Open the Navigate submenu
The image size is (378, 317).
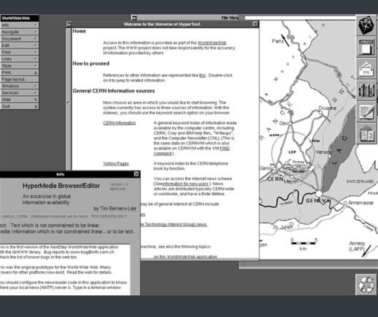pyautogui.click(x=19, y=32)
